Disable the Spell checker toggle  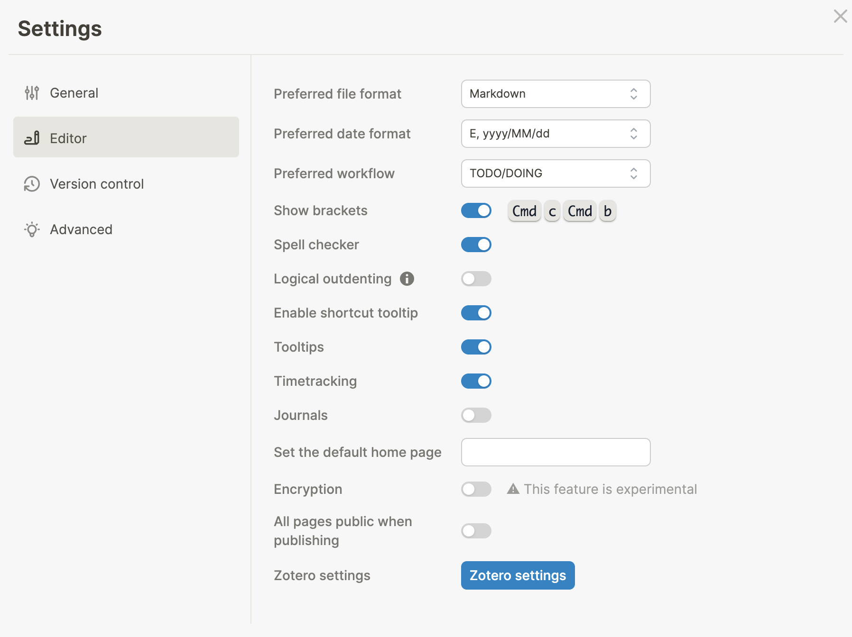click(x=476, y=245)
